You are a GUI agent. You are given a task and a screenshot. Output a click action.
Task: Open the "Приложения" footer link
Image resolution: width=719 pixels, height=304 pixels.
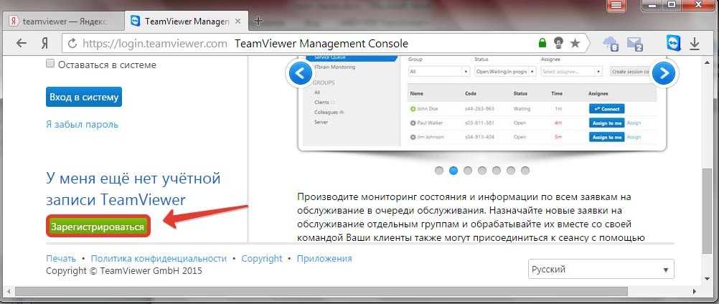(x=324, y=258)
